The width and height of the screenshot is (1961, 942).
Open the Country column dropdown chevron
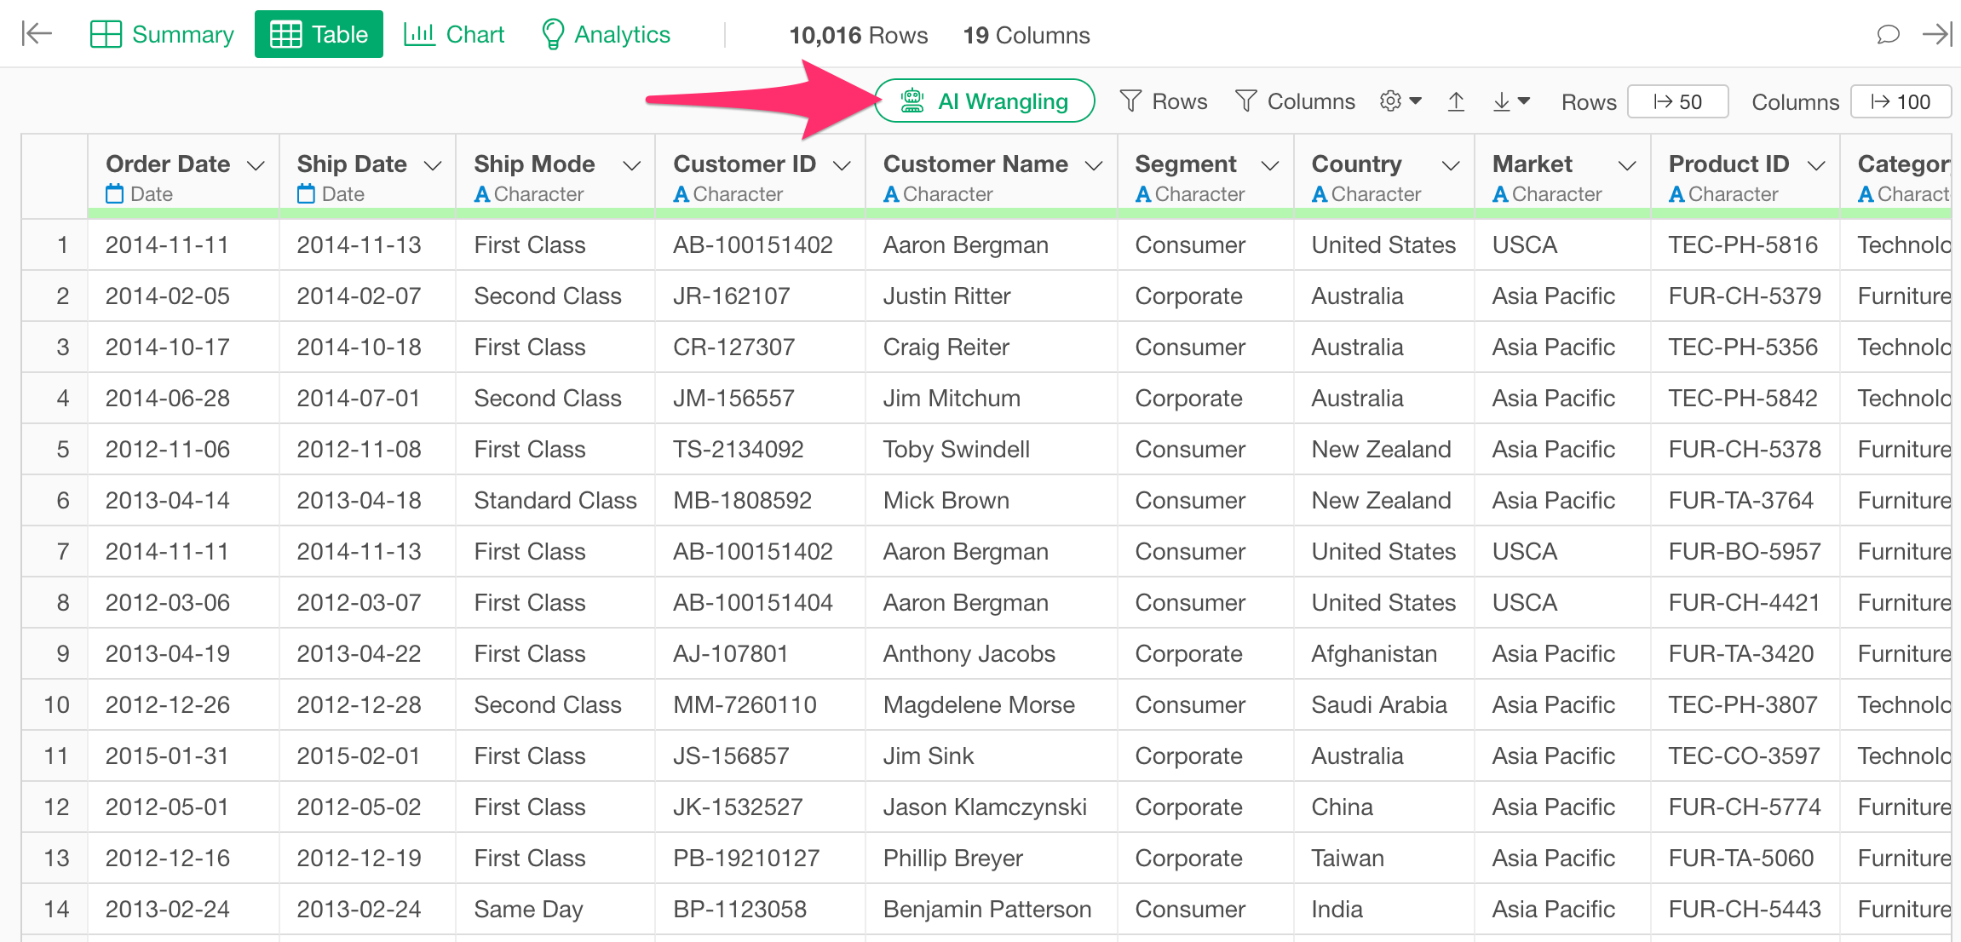pos(1451,165)
